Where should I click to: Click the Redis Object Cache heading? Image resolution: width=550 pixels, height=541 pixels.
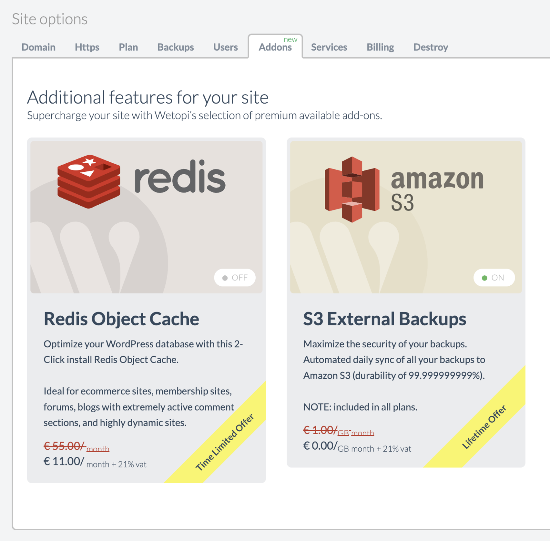click(x=121, y=319)
